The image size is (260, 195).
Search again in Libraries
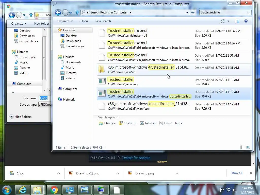[107, 123]
